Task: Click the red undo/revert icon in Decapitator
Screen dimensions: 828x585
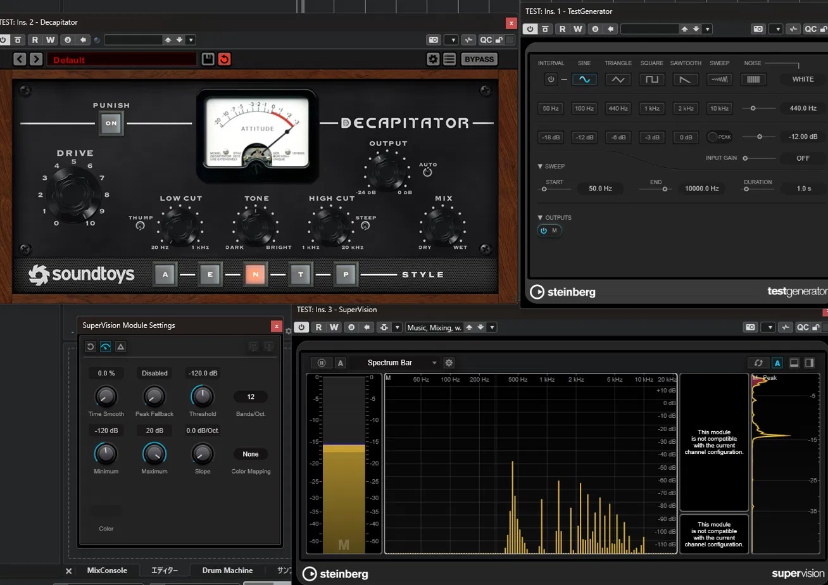Action: [x=224, y=60]
